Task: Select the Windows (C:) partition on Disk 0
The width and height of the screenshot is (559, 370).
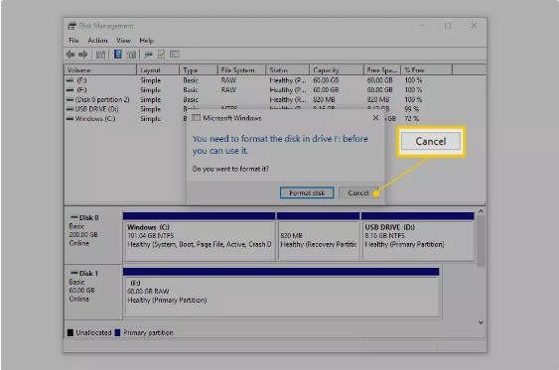Action: [199, 236]
